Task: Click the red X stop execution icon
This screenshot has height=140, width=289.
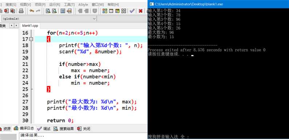Action: 141,11
